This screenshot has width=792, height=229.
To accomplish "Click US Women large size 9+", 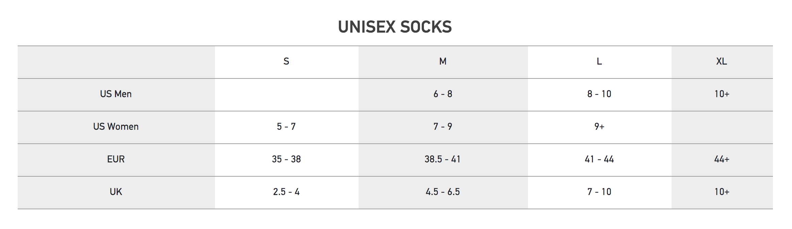I will pos(599,127).
